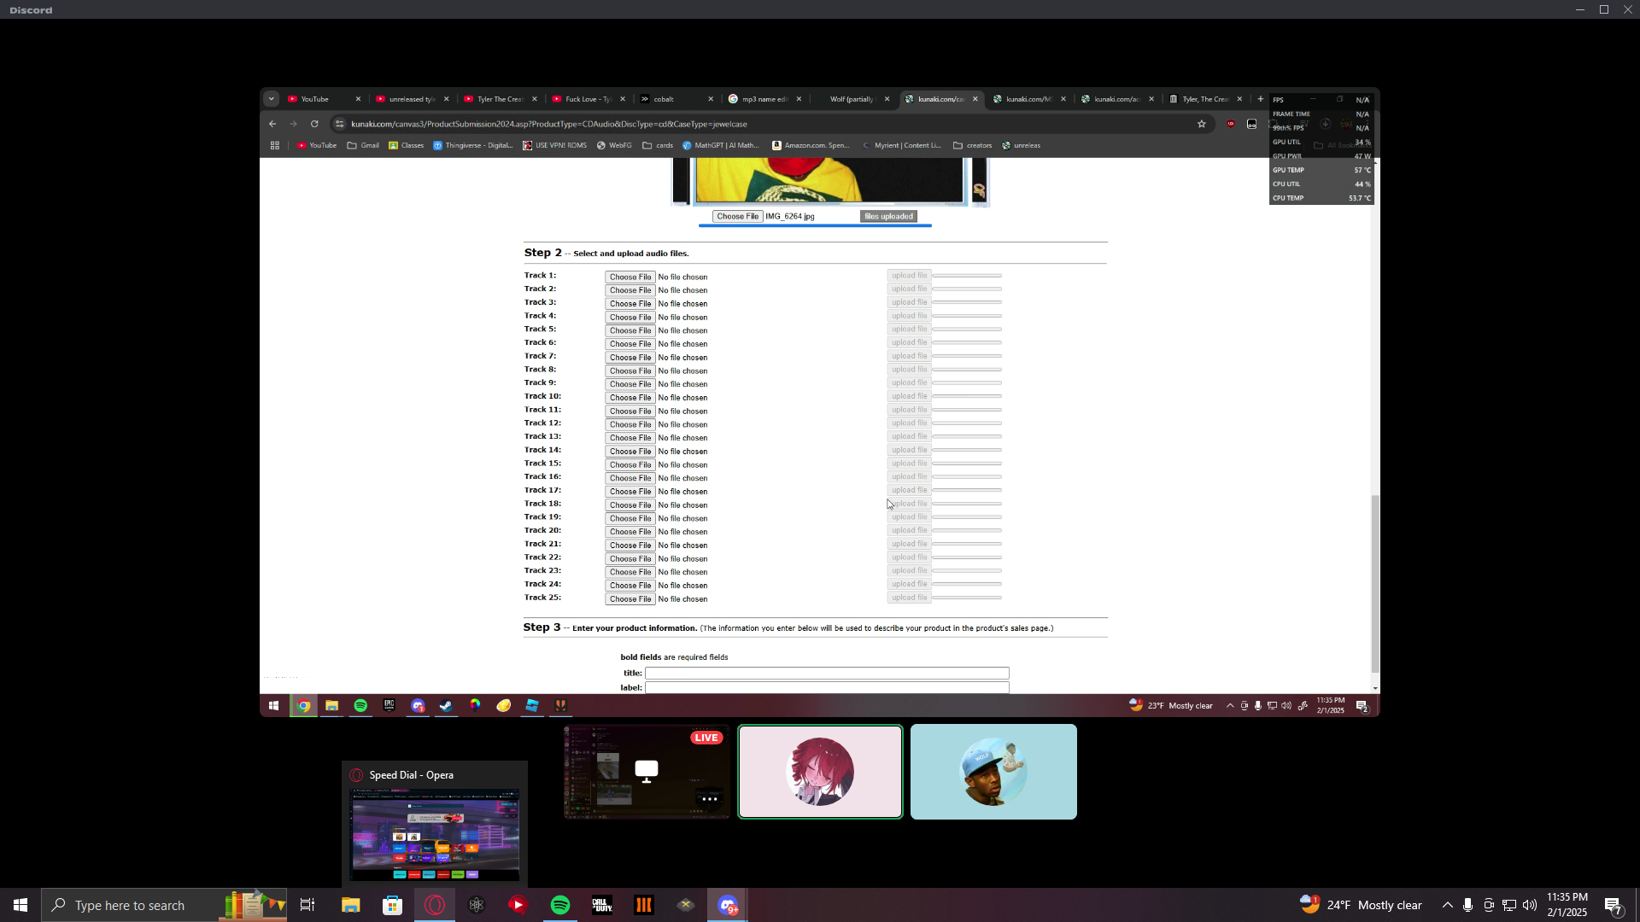Open Task View next to the search box

click(x=307, y=905)
